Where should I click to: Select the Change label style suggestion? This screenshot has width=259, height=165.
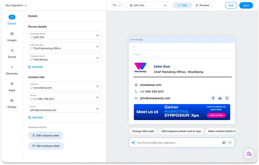[x=143, y=131]
